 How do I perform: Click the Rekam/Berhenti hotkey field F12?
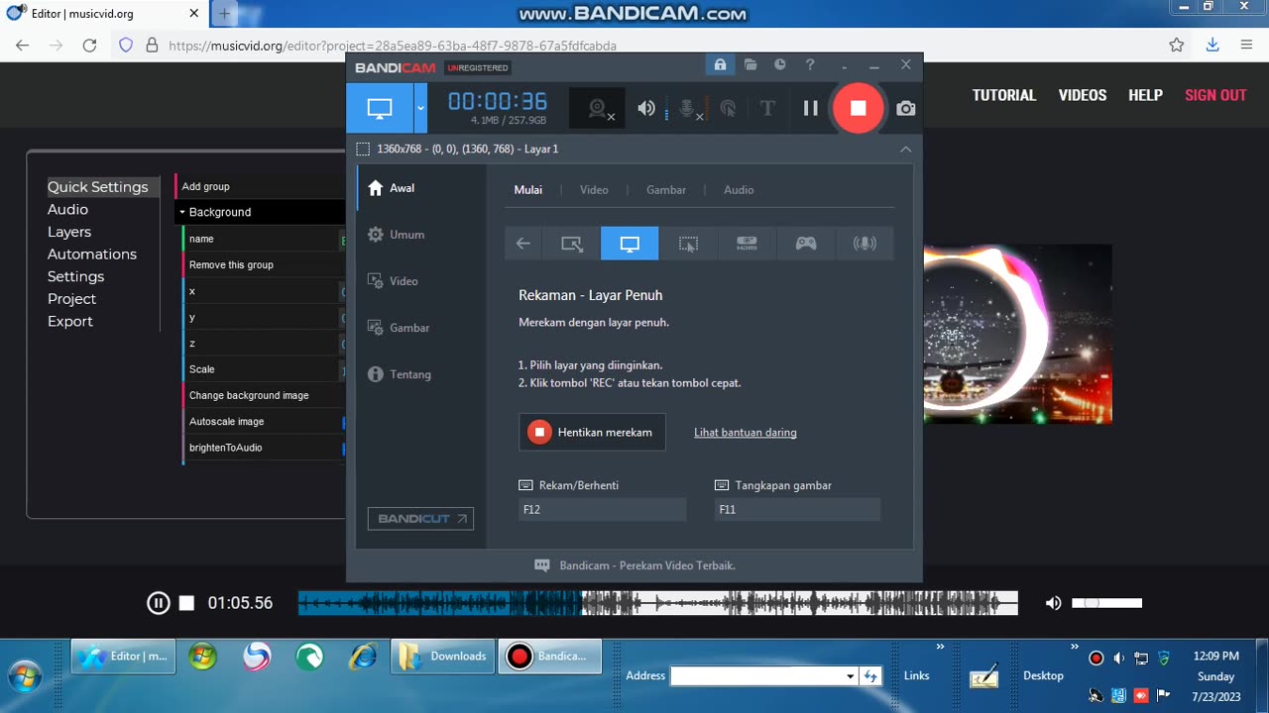coord(602,509)
